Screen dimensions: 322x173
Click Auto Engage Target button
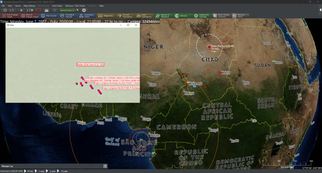coord(10,16)
